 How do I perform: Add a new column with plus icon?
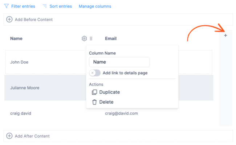(225, 36)
